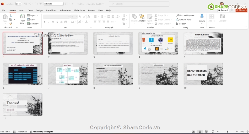Viewport: 249px width, 134px height.
Task: Open the Automatic combo box in title bar
Action: coord(53,4)
